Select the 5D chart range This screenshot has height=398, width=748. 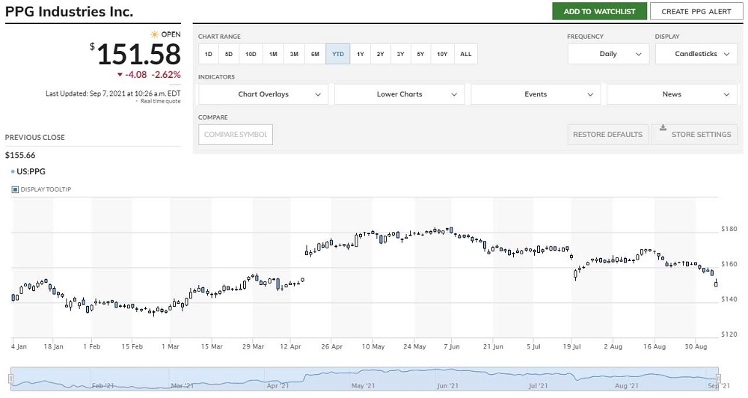(228, 54)
